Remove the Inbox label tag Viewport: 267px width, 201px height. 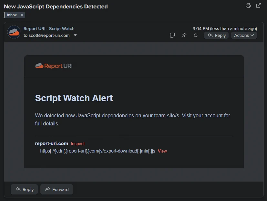click(22, 15)
